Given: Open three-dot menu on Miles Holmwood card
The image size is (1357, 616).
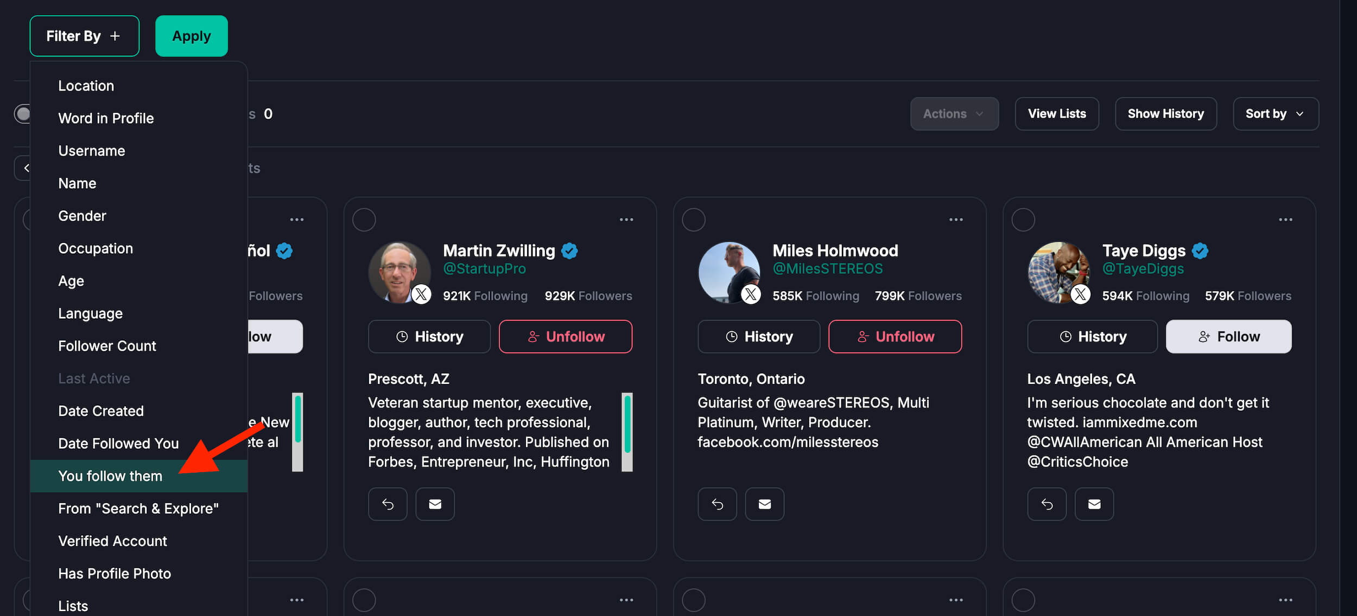Looking at the screenshot, I should point(956,220).
